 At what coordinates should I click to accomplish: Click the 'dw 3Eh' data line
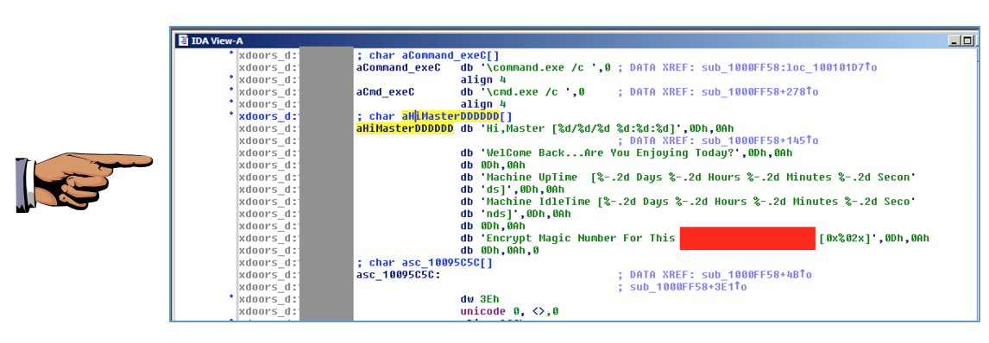click(x=479, y=300)
